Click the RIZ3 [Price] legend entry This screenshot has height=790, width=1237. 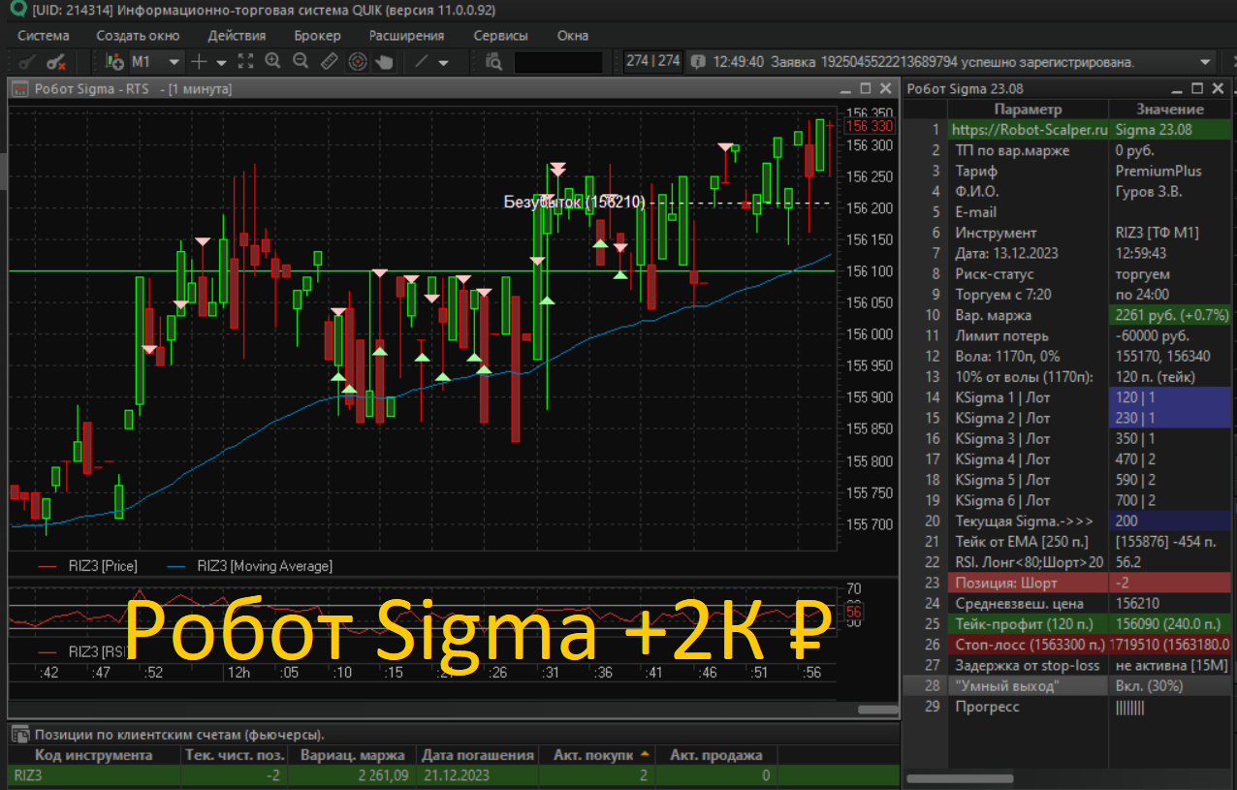(88, 566)
